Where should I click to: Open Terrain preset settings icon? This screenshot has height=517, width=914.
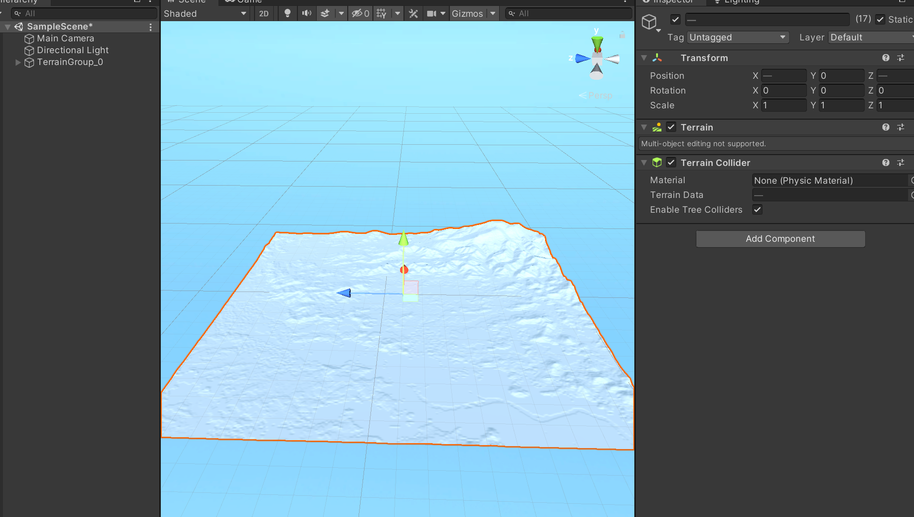pyautogui.click(x=901, y=127)
